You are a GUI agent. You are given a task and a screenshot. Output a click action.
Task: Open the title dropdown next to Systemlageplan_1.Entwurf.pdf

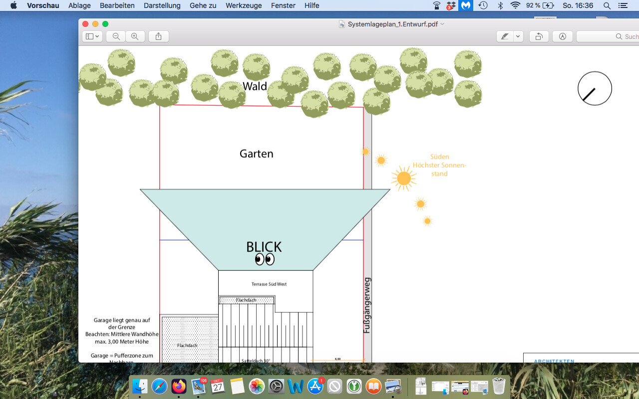coord(443,24)
